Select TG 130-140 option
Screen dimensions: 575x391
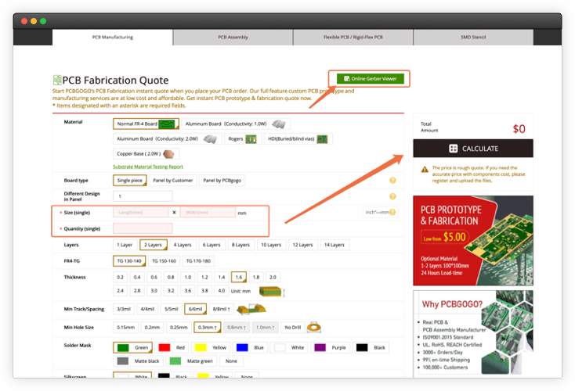(x=129, y=261)
